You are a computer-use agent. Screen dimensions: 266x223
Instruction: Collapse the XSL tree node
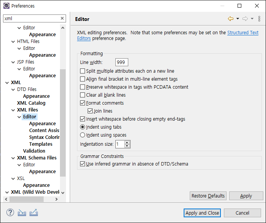(x=13, y=178)
